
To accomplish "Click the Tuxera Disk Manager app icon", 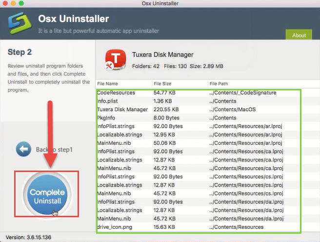I will click(115, 60).
